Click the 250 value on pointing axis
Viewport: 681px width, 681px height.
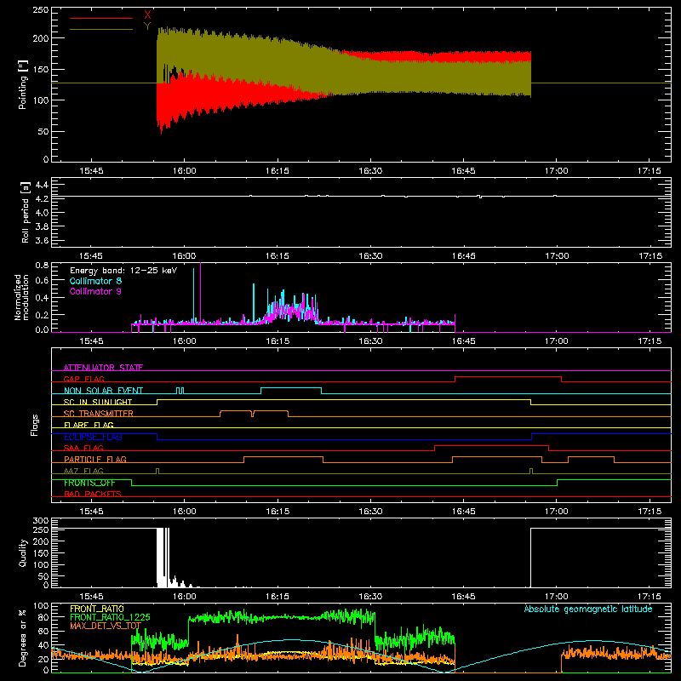click(41, 10)
